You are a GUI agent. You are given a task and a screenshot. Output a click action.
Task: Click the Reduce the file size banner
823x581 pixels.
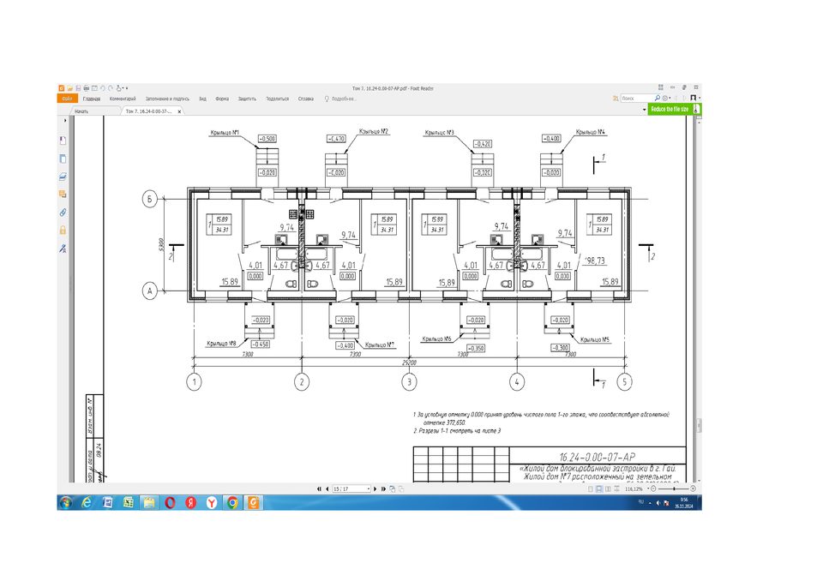674,109
